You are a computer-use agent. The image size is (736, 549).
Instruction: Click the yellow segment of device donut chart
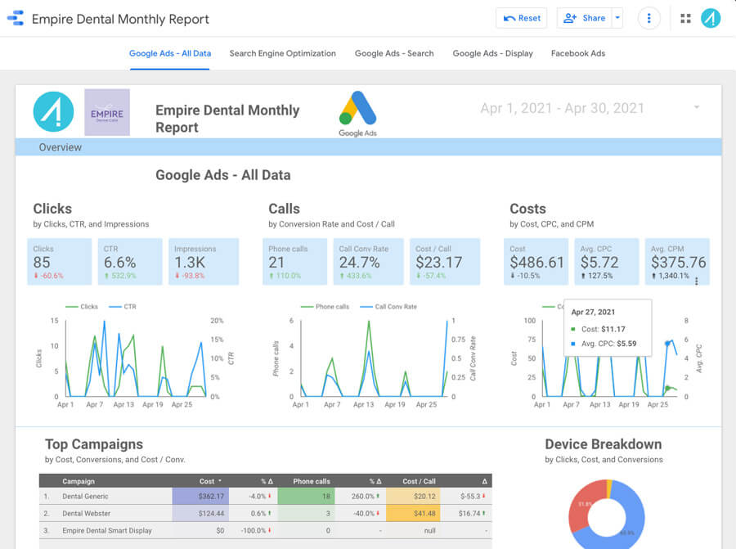pos(608,488)
